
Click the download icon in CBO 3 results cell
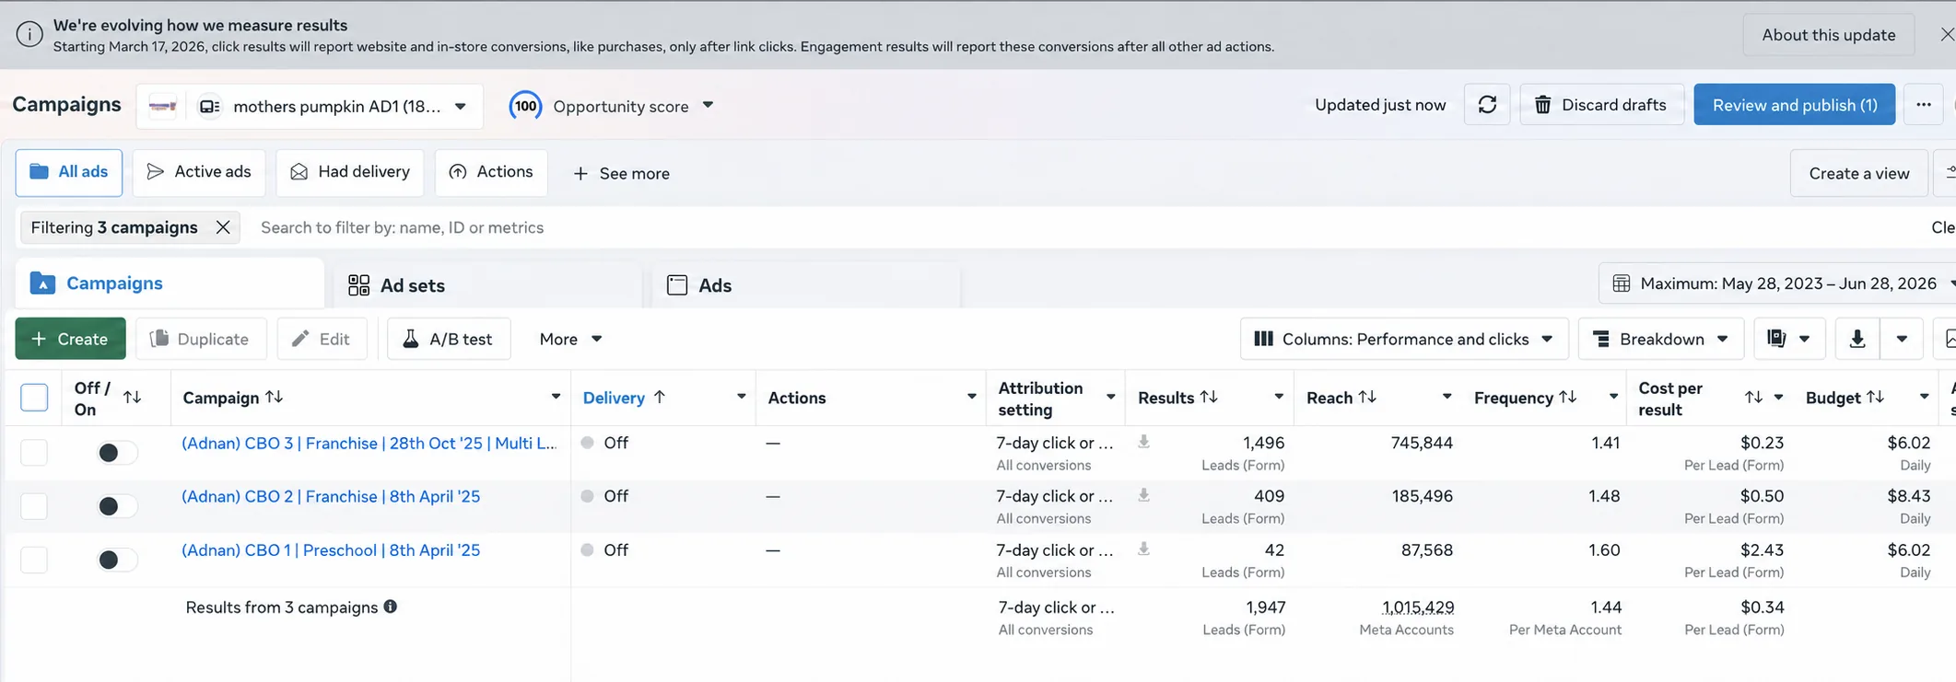click(x=1143, y=442)
